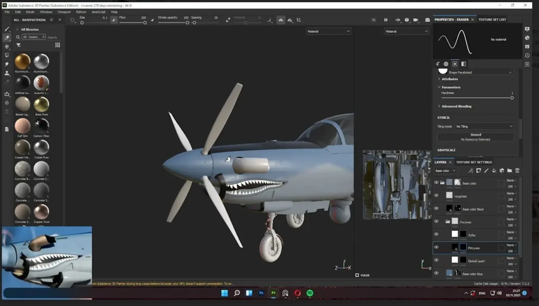Select the Eraser tool in the left toolbar
Image resolution: width=539 pixels, height=306 pixels.
click(x=7, y=38)
